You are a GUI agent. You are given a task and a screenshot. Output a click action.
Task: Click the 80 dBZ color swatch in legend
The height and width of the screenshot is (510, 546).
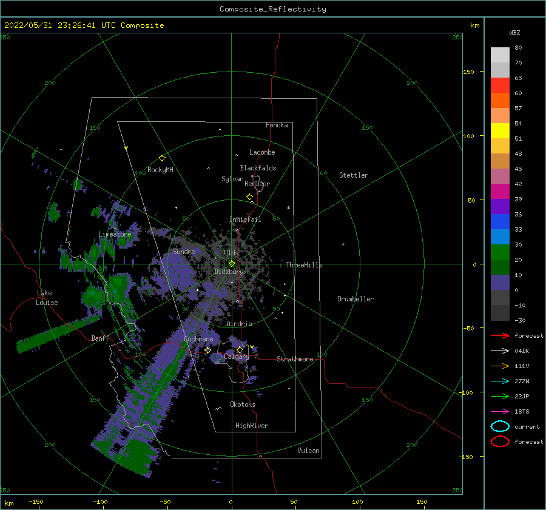point(500,55)
